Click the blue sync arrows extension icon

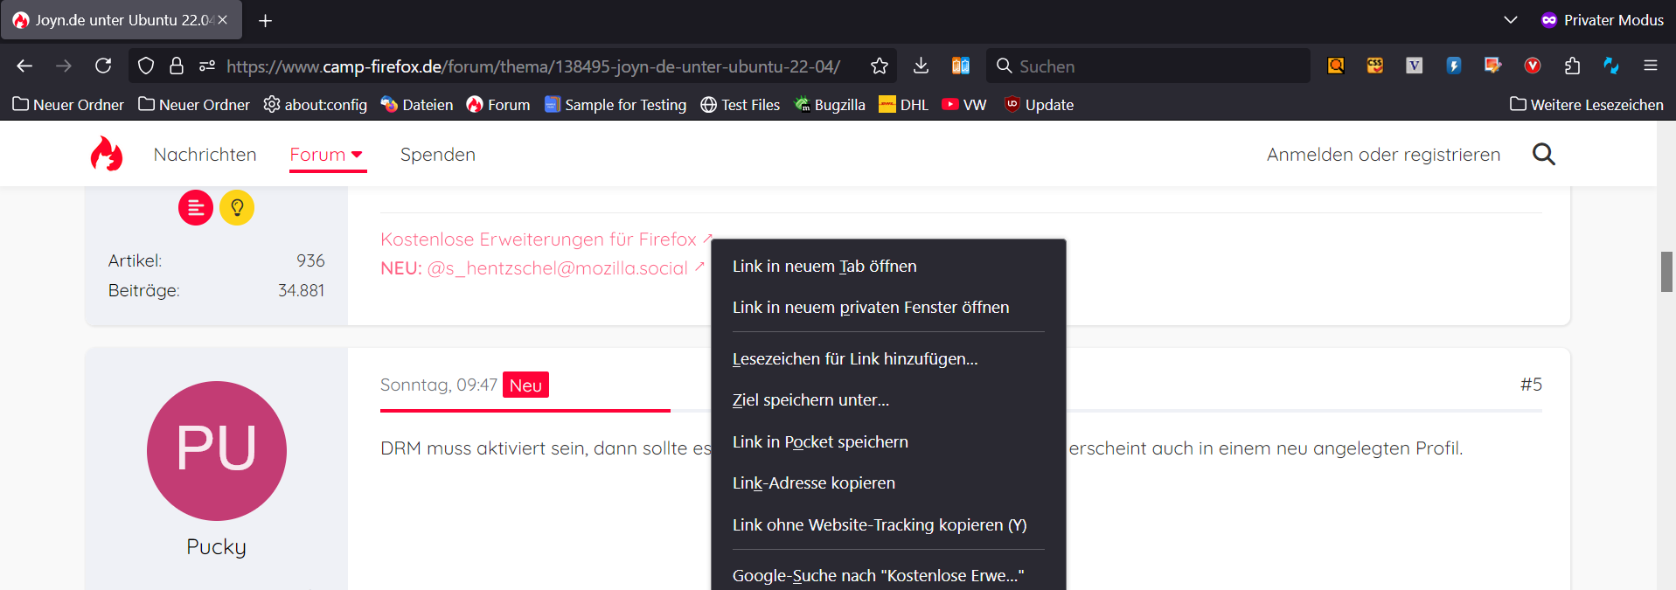pyautogui.click(x=1611, y=66)
